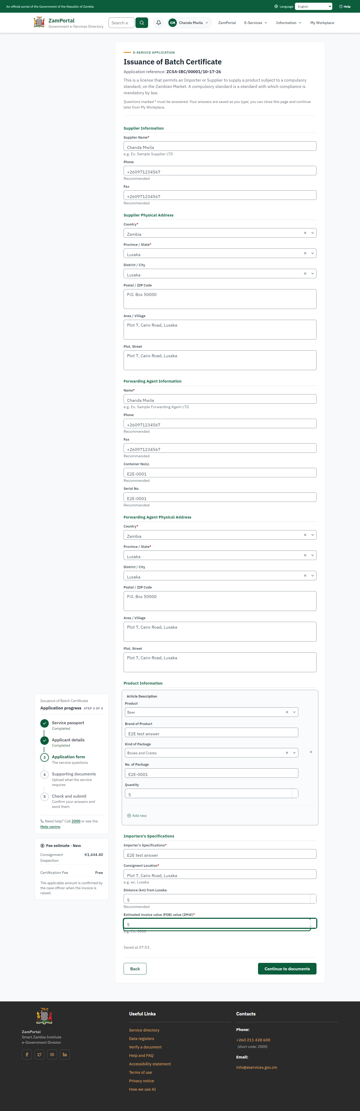Image resolution: width=360 pixels, height=1111 pixels.
Task: Select the Application form step in progress
Action: (x=69, y=757)
